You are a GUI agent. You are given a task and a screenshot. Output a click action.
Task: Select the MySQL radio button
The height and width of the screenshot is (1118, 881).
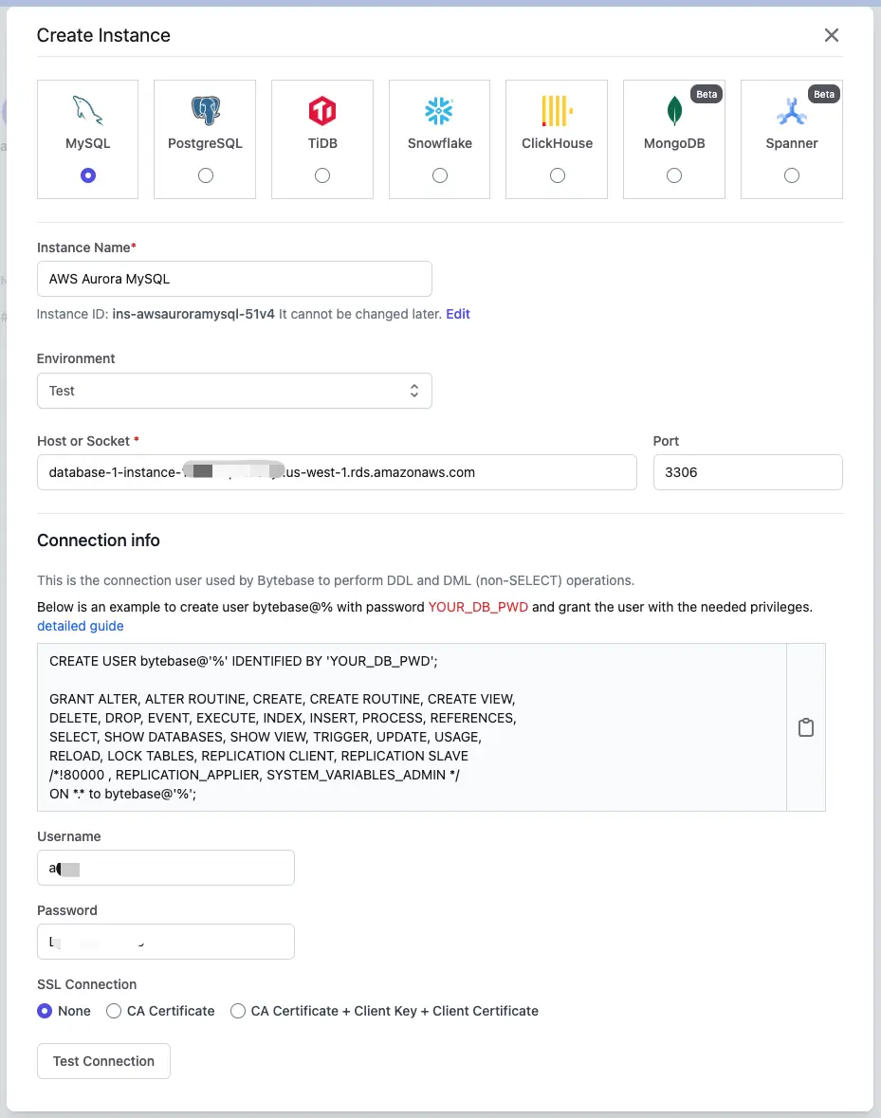(x=87, y=175)
